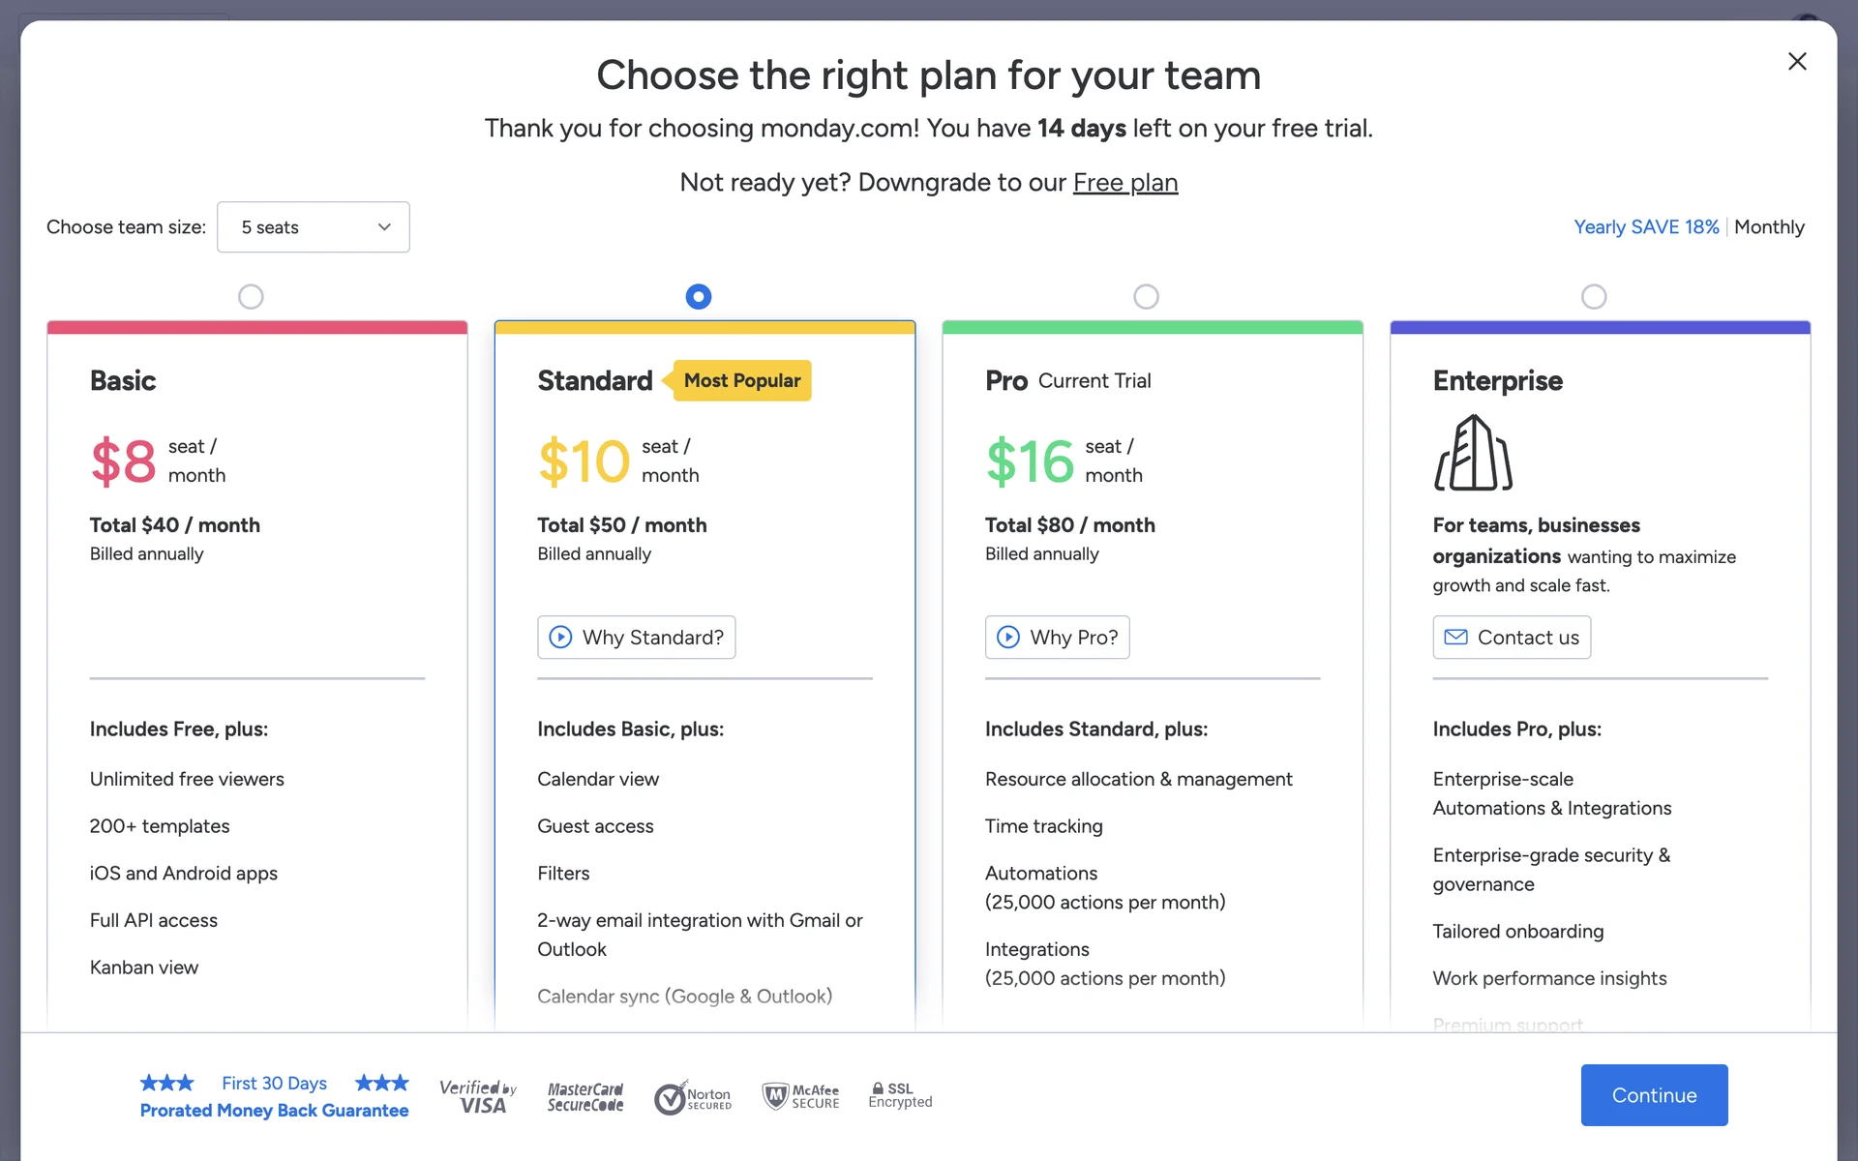Click the Verified by Visa logo
The image size is (1858, 1161).
tap(478, 1096)
